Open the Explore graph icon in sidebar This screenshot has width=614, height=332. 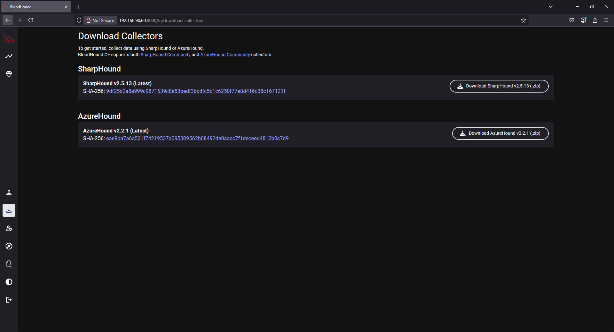9,56
